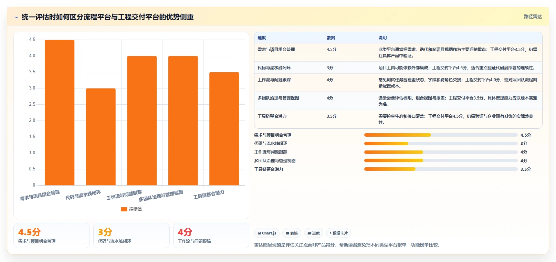Screen dimensions: 556x262
Task: Click the 需求与项目组合管理 bar in the chart
Action: click(60, 113)
